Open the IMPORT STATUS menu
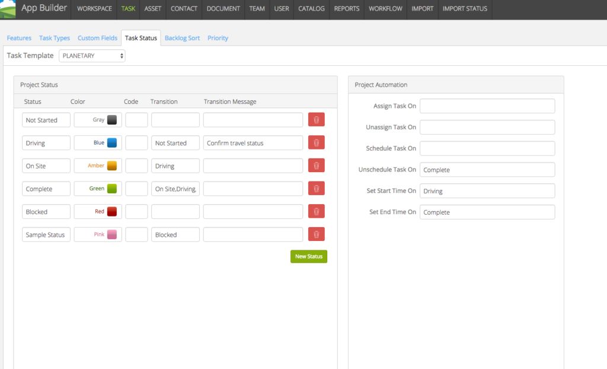This screenshot has width=607, height=369. point(465,8)
